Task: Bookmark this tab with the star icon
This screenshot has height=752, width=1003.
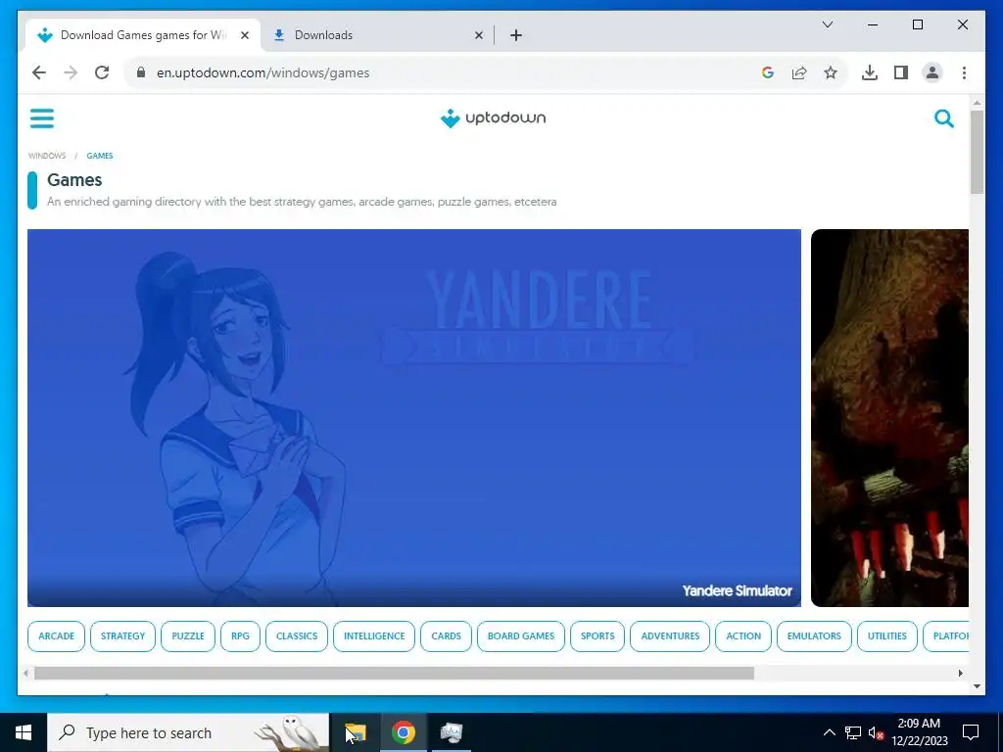Action: click(x=831, y=72)
